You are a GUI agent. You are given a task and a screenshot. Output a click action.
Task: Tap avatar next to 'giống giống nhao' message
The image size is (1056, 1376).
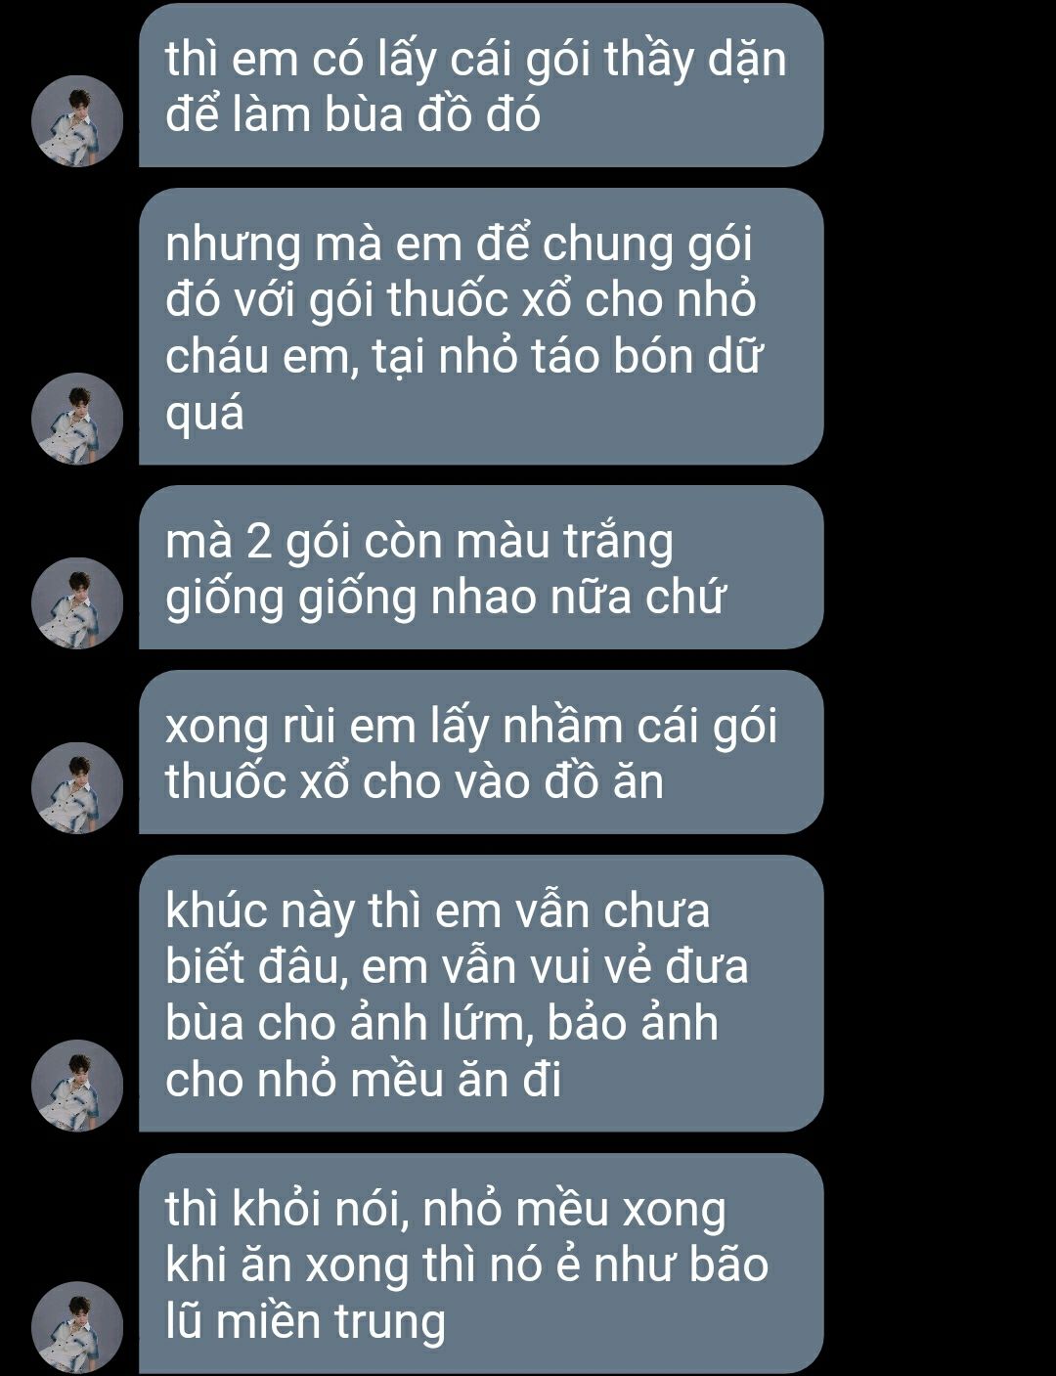[77, 603]
